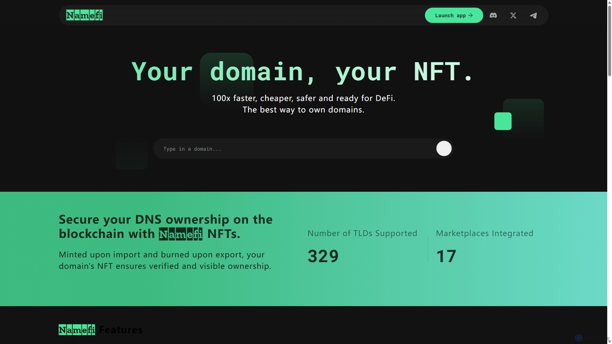
Task: Click the 'Minted upon import and burned' paragraph
Action: pos(165,260)
